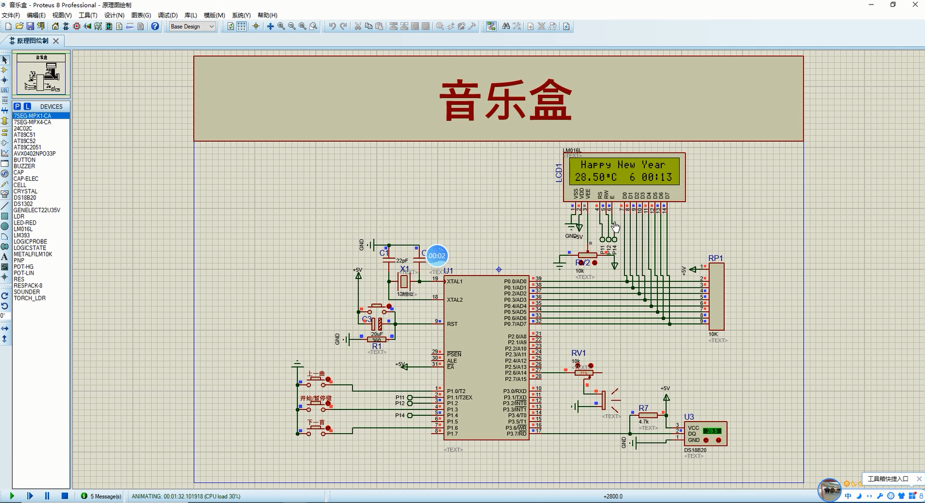Viewport: 925px width, 503px height.
Task: Select 7SEG-MPX1-CA in devices list
Action: point(41,116)
